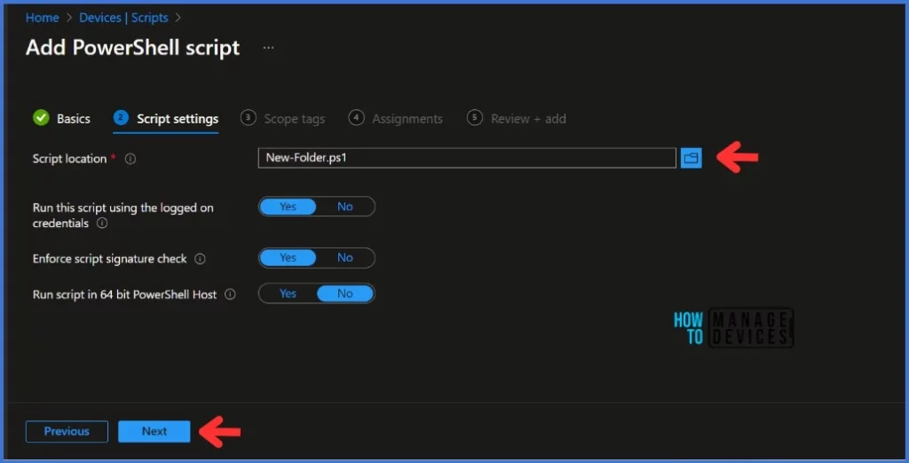Viewport: 909px width, 463px height.
Task: Open the ellipsis menu beside Add PowerShell script
Action: (x=268, y=48)
